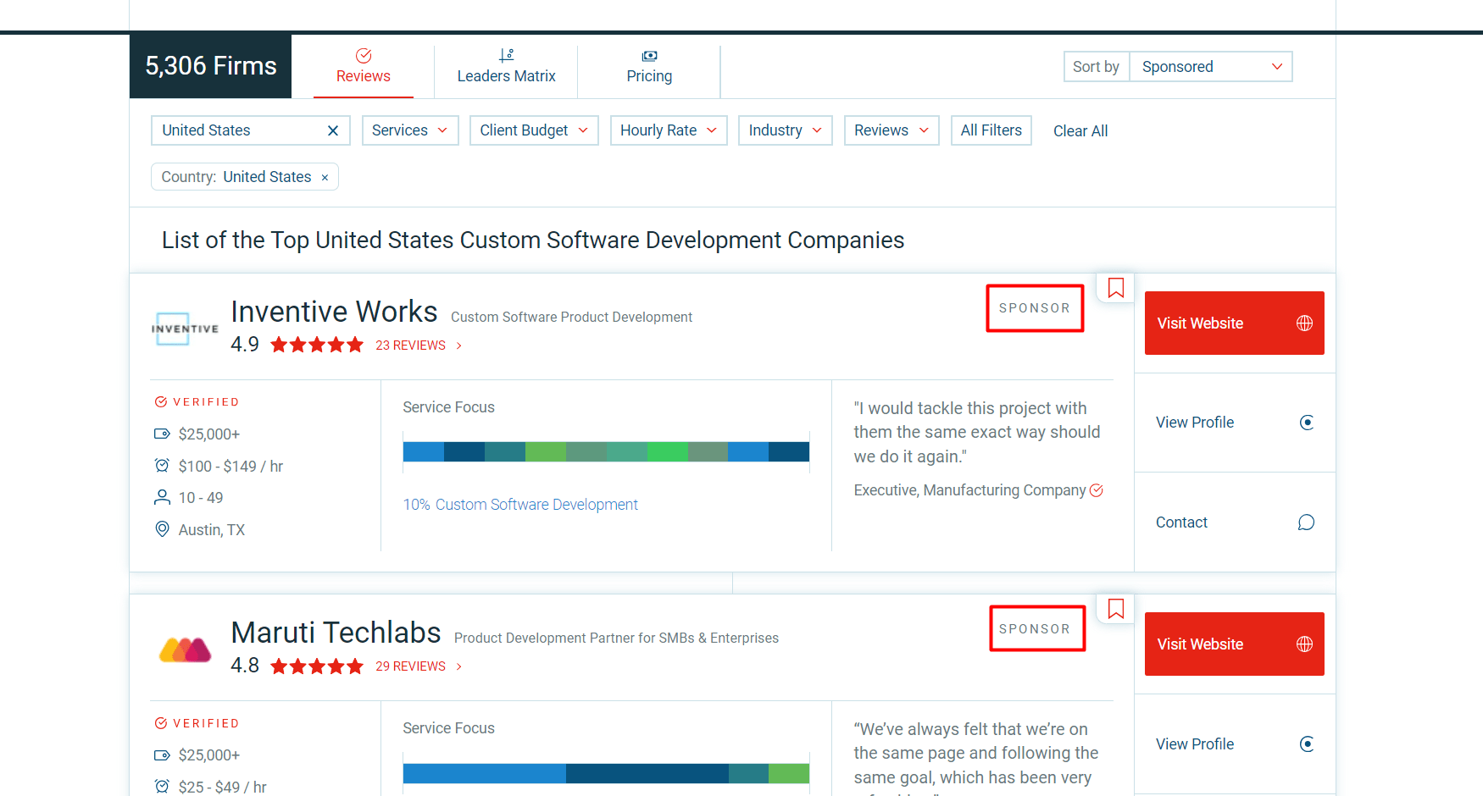Viewport: 1483px width, 796px height.
Task: Click Inventive Works employees person icon
Action: point(162,497)
